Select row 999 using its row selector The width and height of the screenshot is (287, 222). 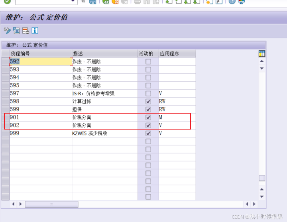pos(6,133)
